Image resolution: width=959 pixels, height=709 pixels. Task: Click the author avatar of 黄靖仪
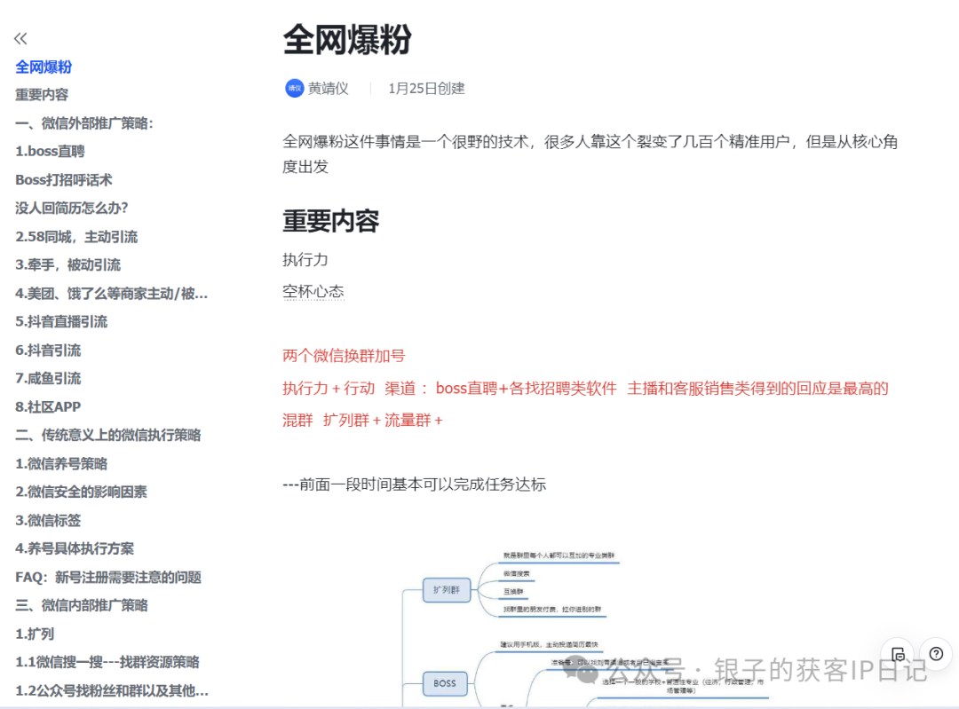[293, 88]
